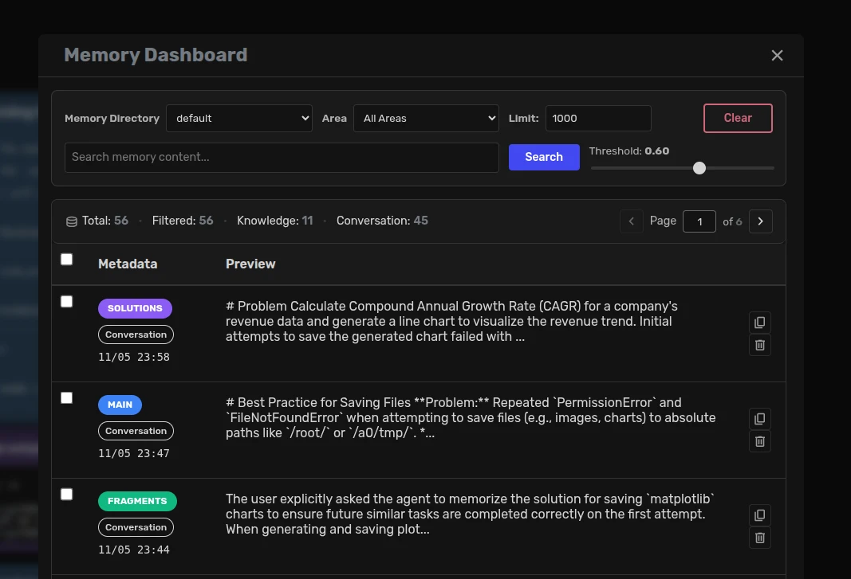The image size is (851, 579).
Task: Select the checkbox for the SOLUTIONS entry
Action: 66,301
